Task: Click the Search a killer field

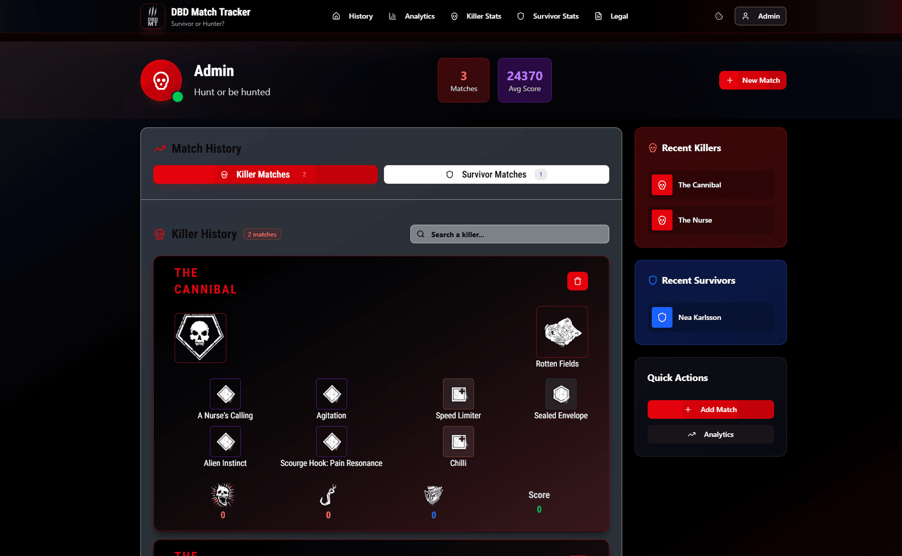Action: coord(510,234)
